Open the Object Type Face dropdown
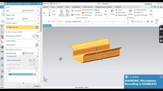 [30, 19]
